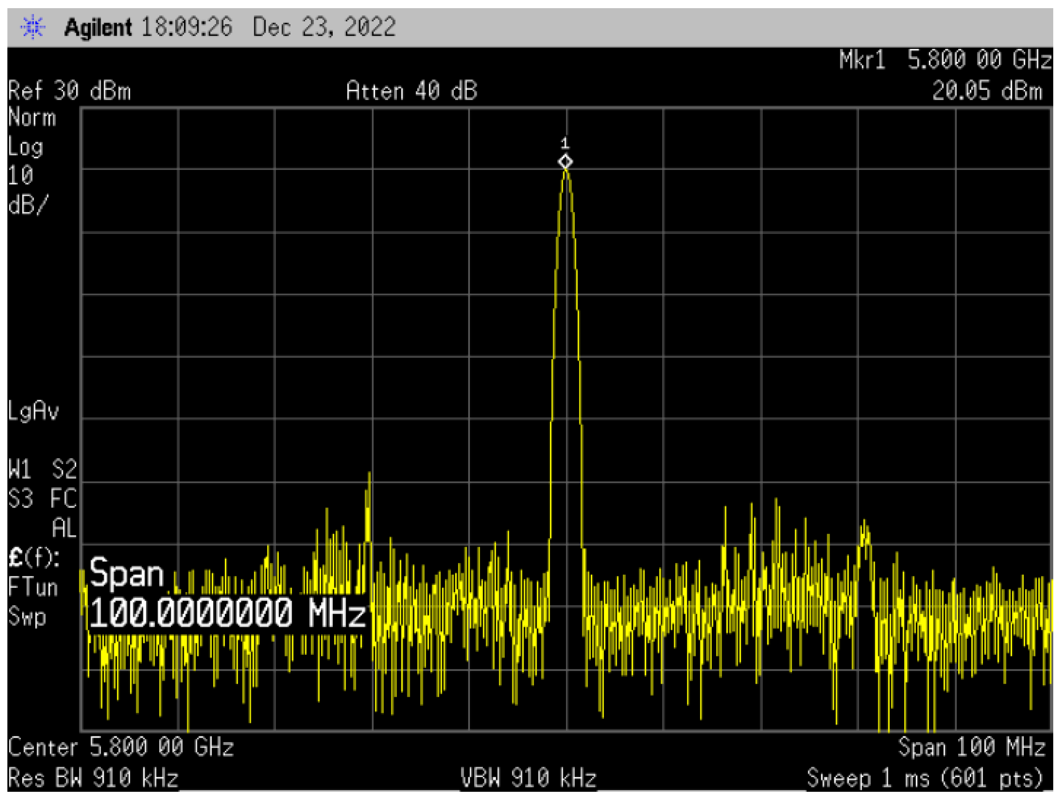Click the marker amplitude '20.05 dBm'
Image resolution: width=1061 pixels, height=798 pixels.
(x=988, y=90)
